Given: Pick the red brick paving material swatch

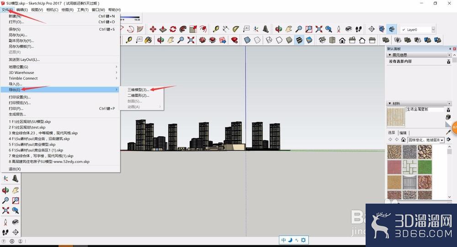Looking at the screenshot, I should 394,167.
